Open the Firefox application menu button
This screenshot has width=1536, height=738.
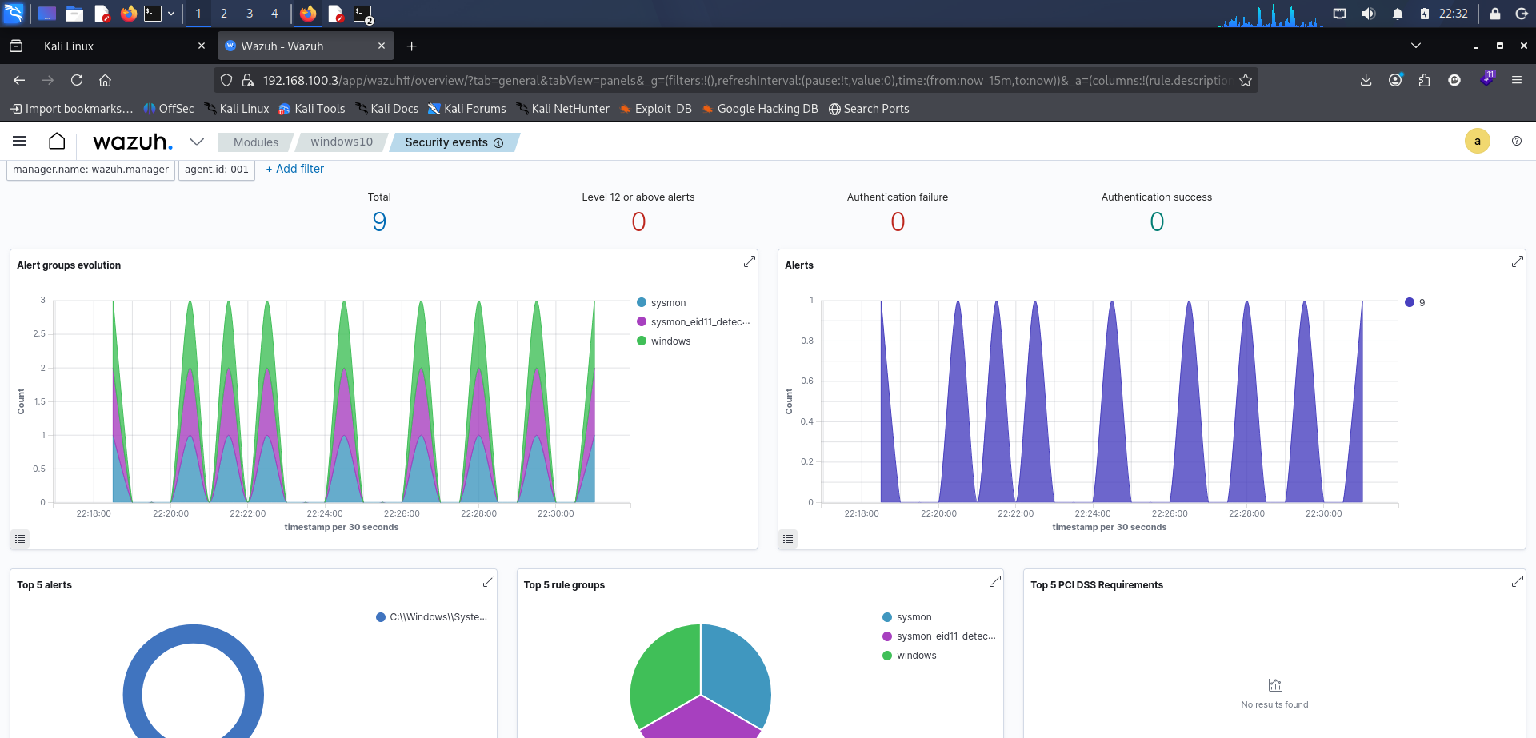coord(1516,80)
